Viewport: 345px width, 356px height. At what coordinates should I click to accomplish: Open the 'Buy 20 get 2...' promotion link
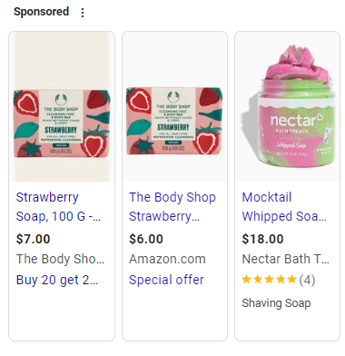pos(57,280)
